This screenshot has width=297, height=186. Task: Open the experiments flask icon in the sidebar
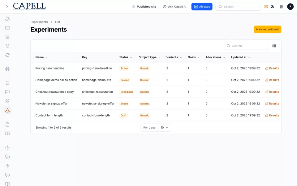point(7,110)
